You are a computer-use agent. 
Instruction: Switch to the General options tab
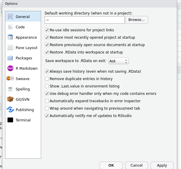23,17
